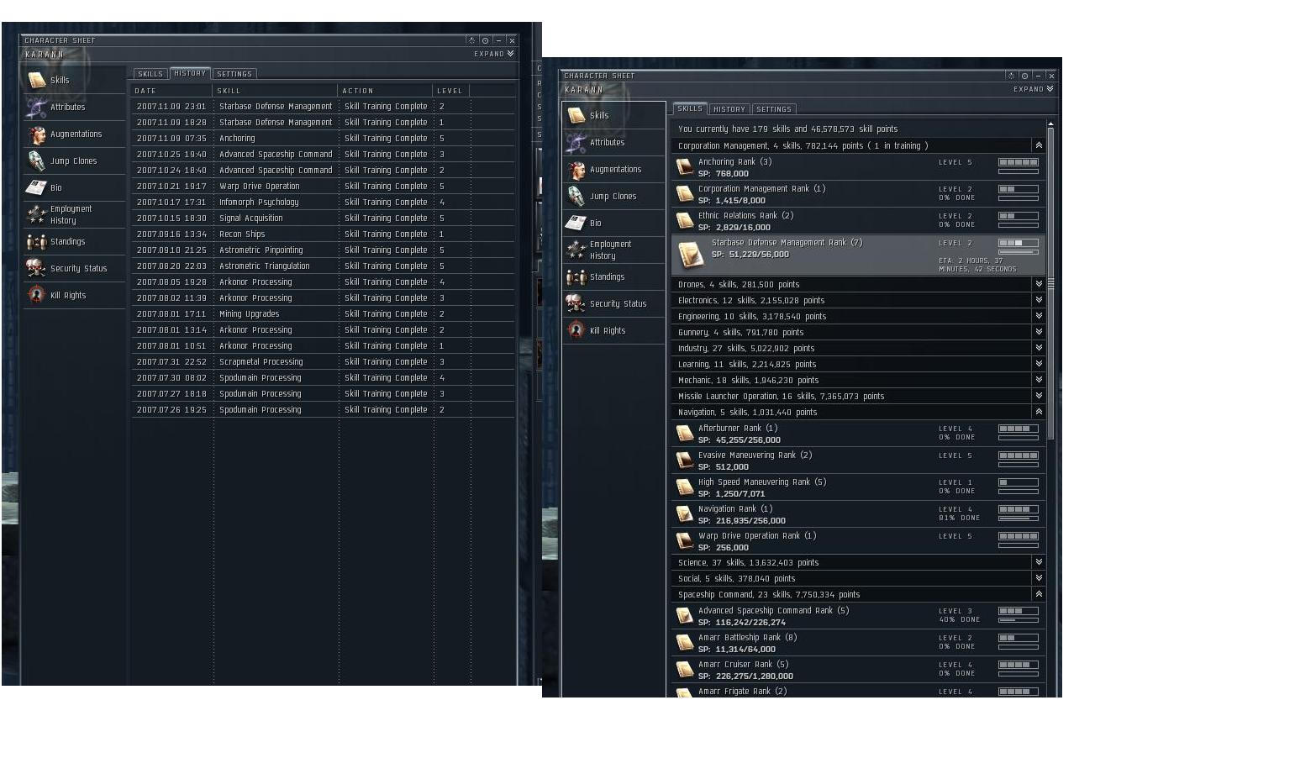Select the Mining Upgrades history row

tap(324, 314)
